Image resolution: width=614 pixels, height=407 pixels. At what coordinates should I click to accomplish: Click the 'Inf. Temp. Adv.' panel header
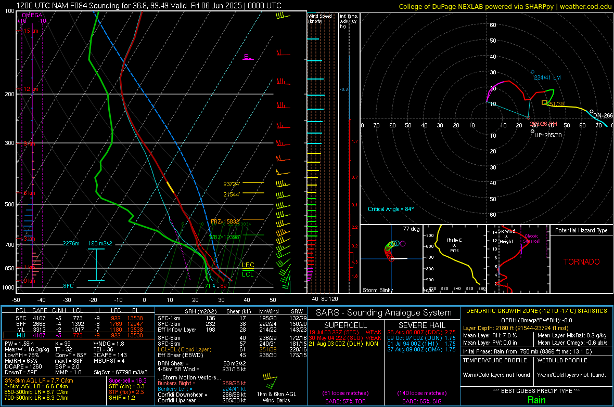pyautogui.click(x=349, y=21)
